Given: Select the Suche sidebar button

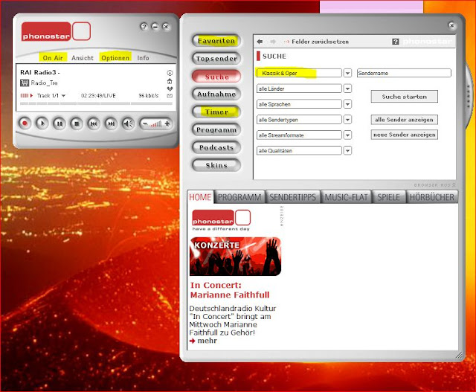Looking at the screenshot, I should [x=216, y=77].
